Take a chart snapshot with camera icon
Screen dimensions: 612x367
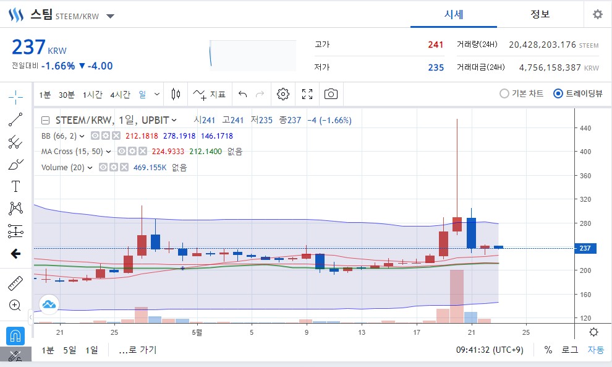(x=331, y=94)
